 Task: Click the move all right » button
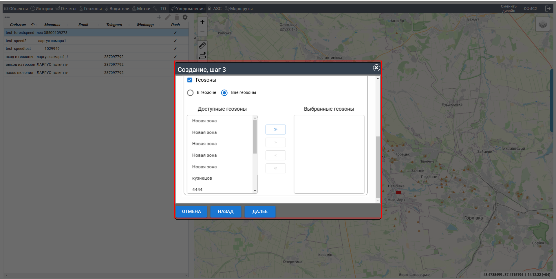(x=275, y=130)
